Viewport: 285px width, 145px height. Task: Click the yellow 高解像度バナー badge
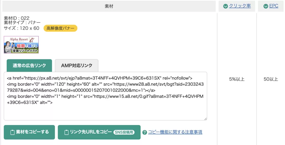click(x=60, y=28)
